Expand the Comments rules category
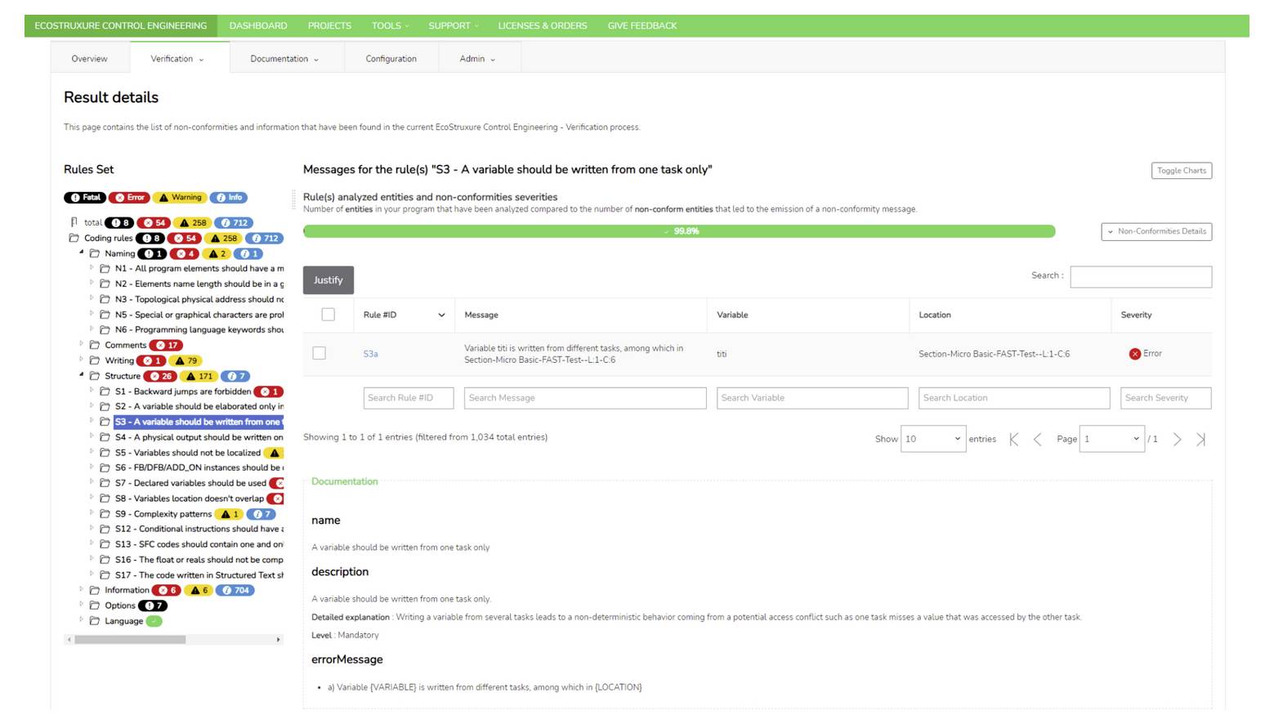The height and width of the screenshot is (724, 1274). coord(83,345)
